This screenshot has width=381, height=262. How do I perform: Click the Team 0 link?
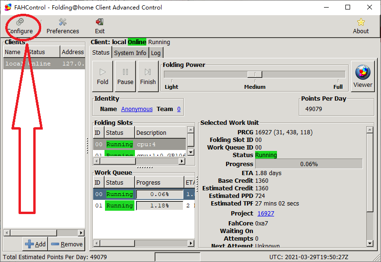pyautogui.click(x=179, y=109)
